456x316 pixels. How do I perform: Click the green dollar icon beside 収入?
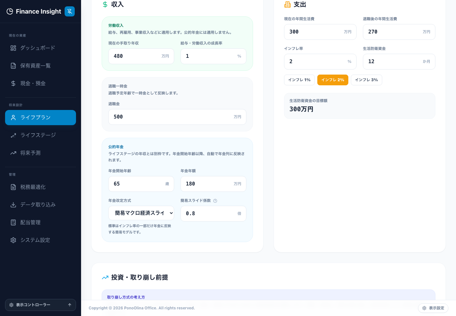(105, 4)
